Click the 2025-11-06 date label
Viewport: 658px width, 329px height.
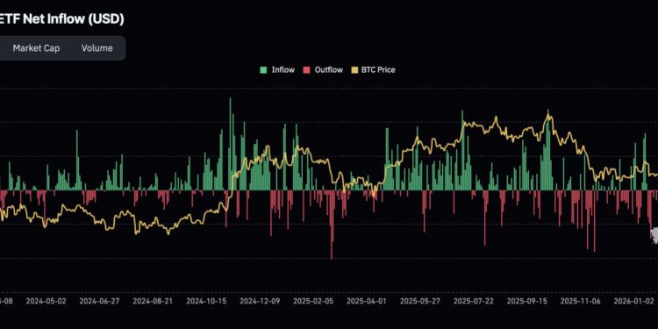pos(581,301)
